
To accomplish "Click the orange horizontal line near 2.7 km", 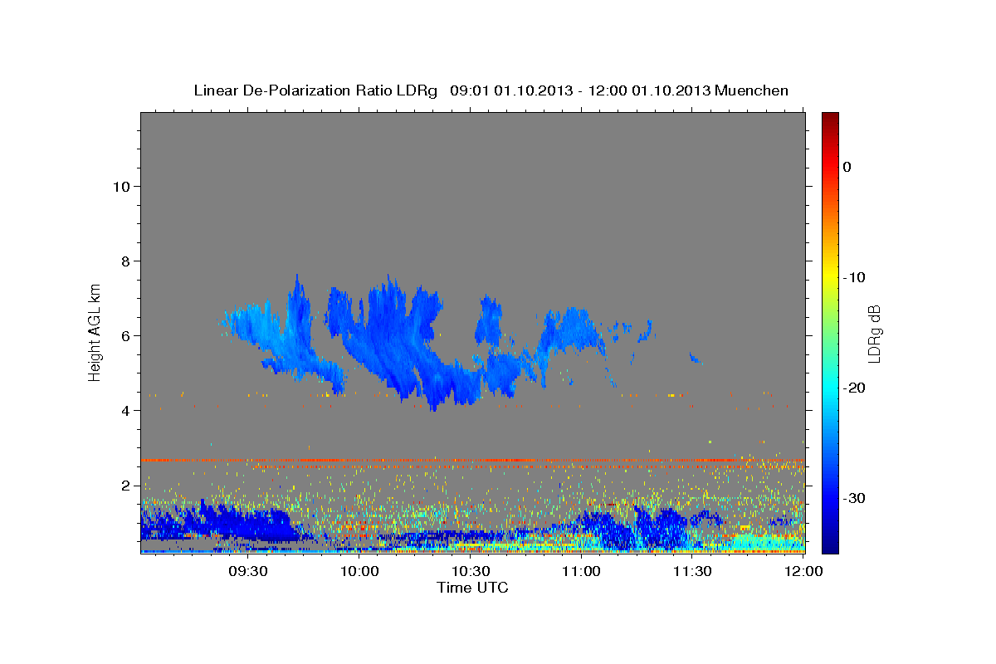I will coord(472,460).
